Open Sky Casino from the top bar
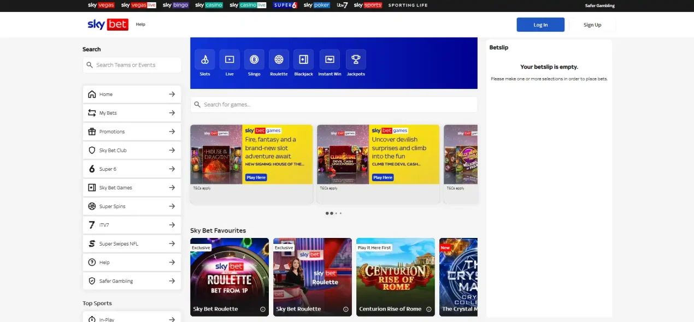This screenshot has height=322, width=694. (209, 5)
